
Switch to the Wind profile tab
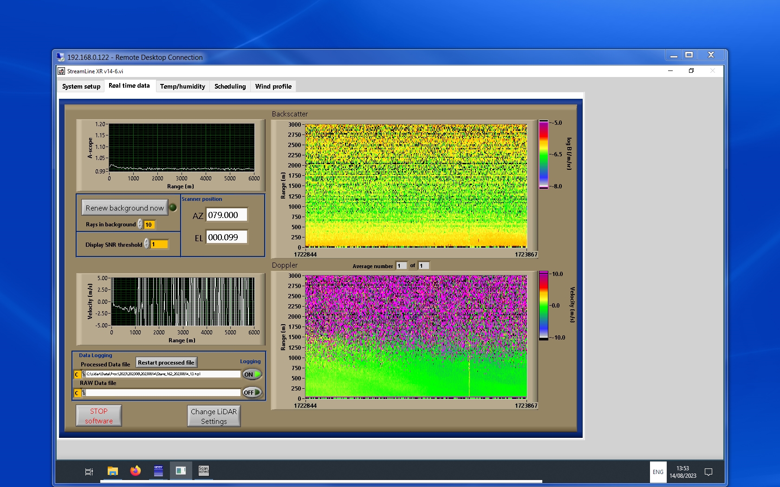coord(273,86)
